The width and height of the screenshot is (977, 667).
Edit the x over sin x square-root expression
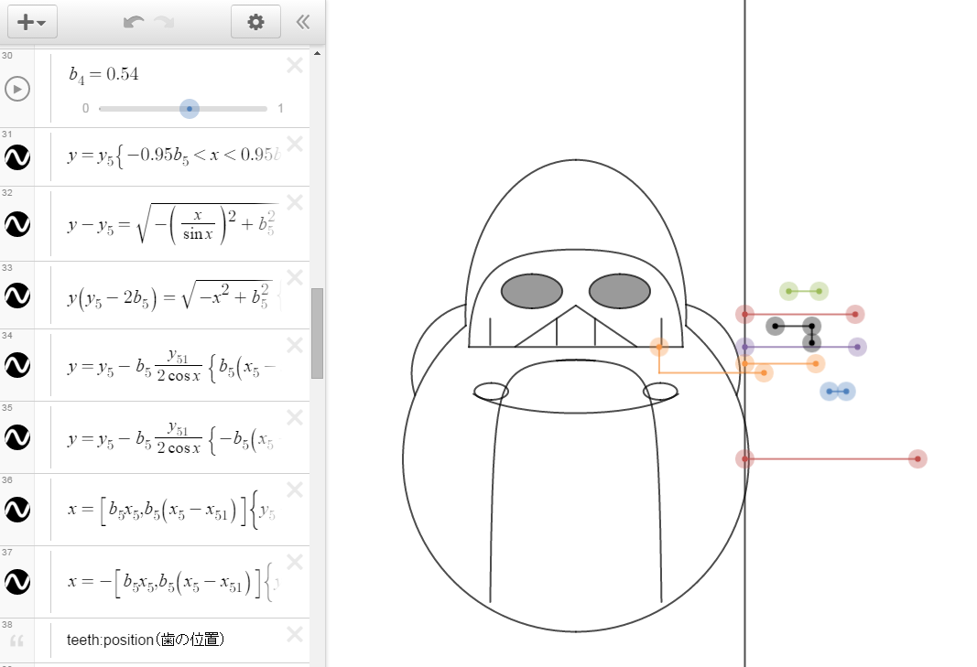171,224
